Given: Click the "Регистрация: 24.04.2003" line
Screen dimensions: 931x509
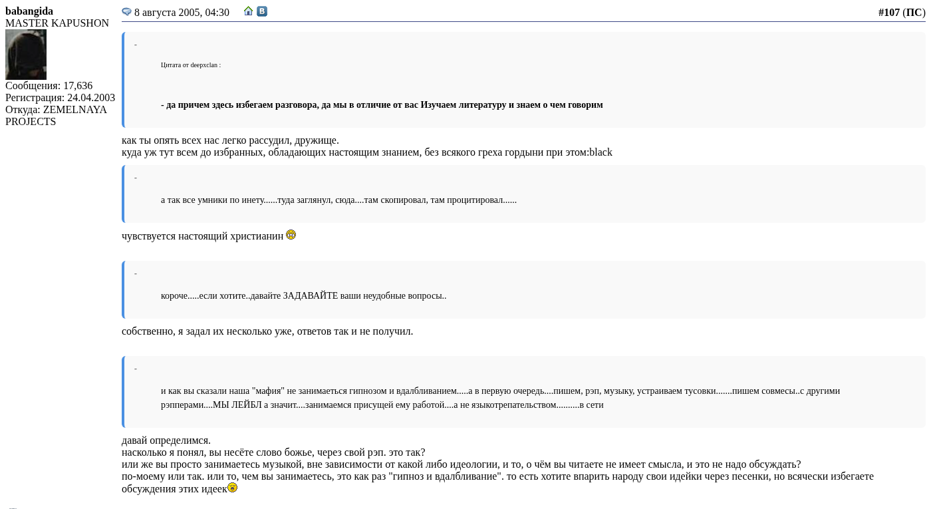Looking at the screenshot, I should coord(60,98).
